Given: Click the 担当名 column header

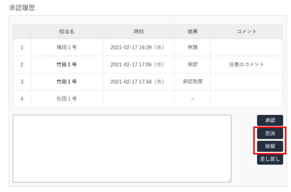Looking at the screenshot, I should click(66, 31).
